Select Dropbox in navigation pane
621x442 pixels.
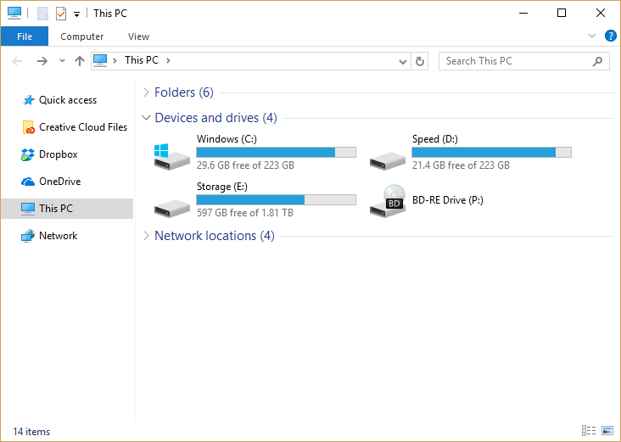point(59,154)
